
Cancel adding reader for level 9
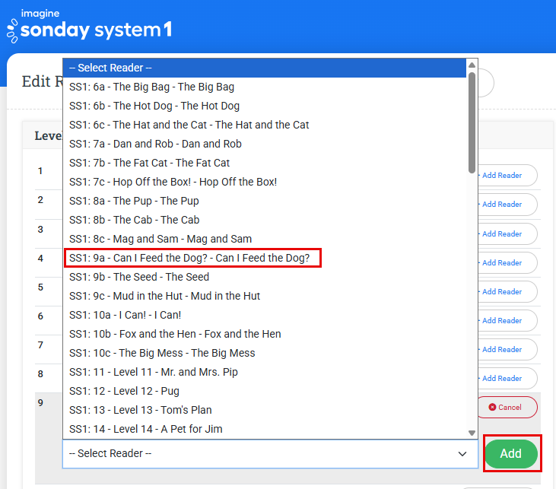(507, 407)
